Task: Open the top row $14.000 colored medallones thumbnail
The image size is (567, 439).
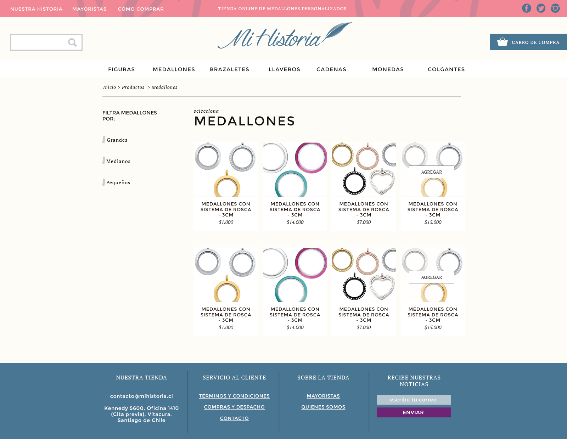Action: [295, 170]
